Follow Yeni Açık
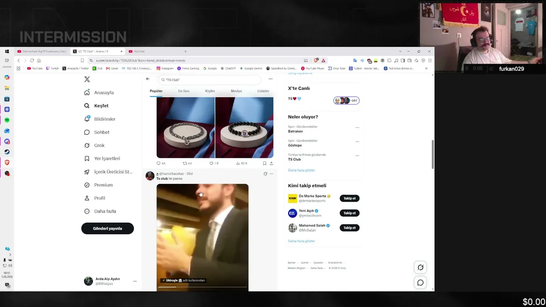Screen dimensions: 546x307 350,213
